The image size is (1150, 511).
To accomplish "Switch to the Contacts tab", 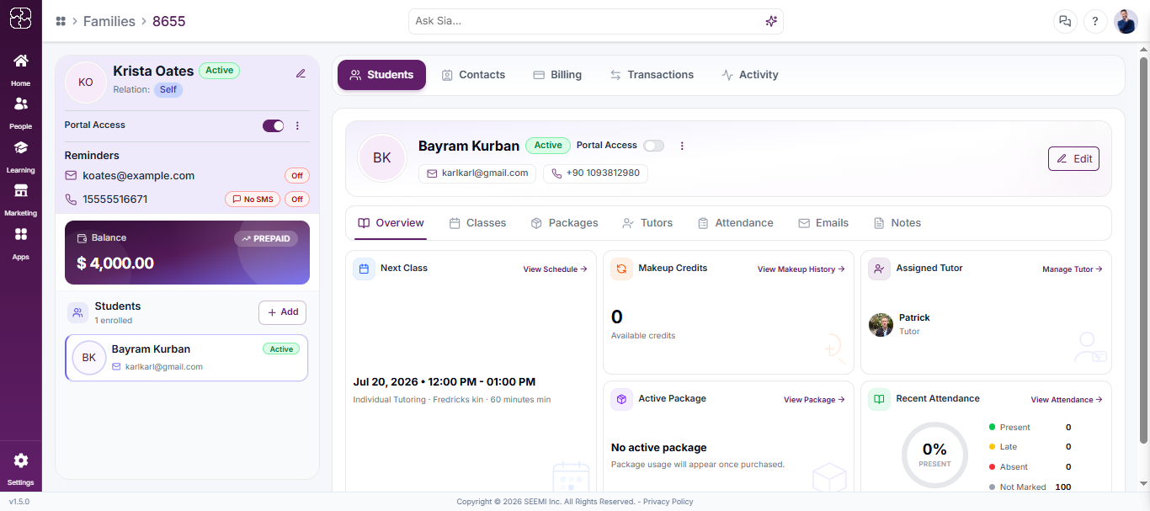I will click(x=473, y=75).
